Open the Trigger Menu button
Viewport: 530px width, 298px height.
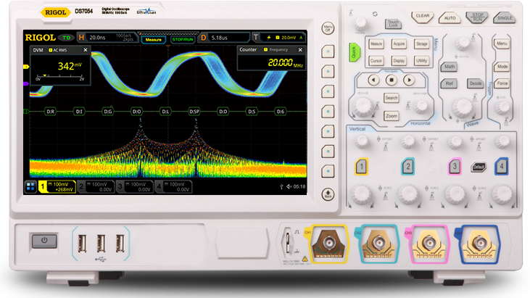(502, 44)
